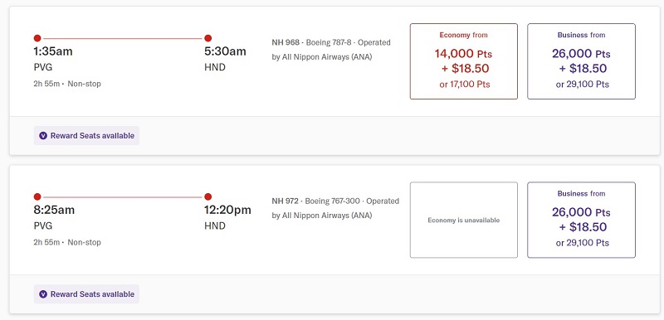Click the 12:20pm HND arrival time
The height and width of the screenshot is (320, 664).
coord(227,210)
